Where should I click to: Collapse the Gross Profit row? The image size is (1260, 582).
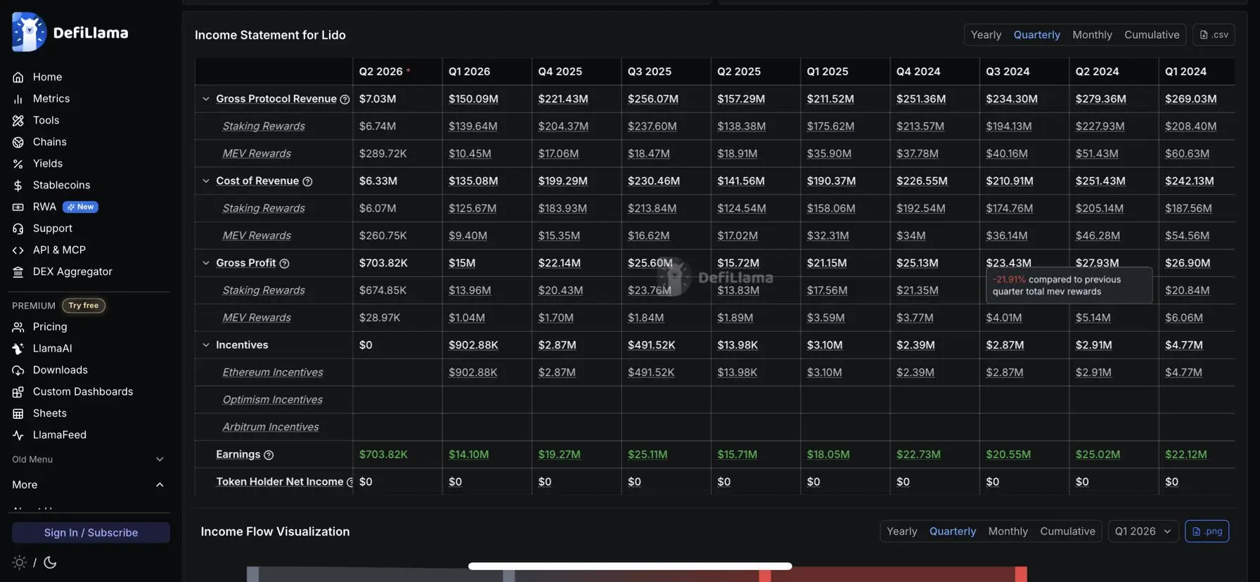point(206,263)
